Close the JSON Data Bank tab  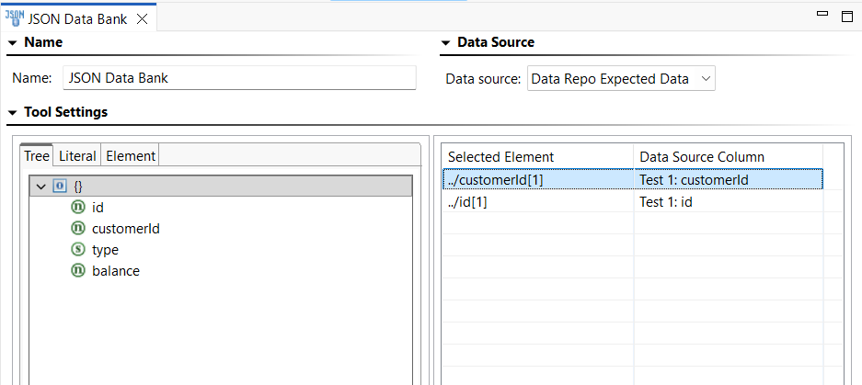tap(142, 18)
